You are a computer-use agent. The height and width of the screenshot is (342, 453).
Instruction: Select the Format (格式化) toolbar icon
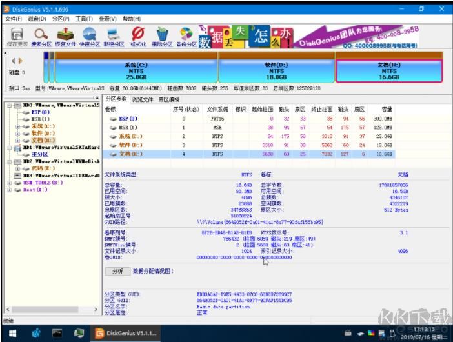click(138, 37)
